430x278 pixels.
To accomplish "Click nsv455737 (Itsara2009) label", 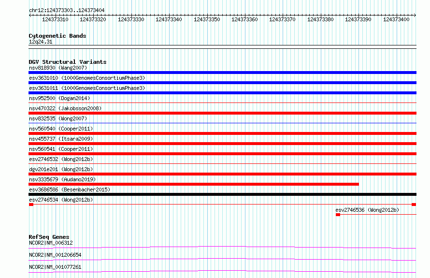I will 61,139.
